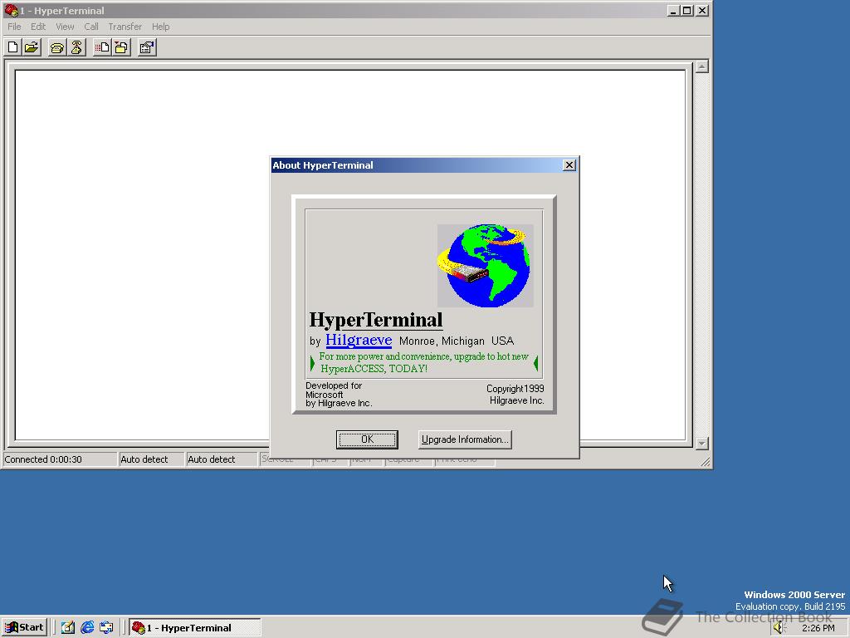Click the Disconnect toolbar icon
The image size is (850, 638).
pyautogui.click(x=76, y=47)
